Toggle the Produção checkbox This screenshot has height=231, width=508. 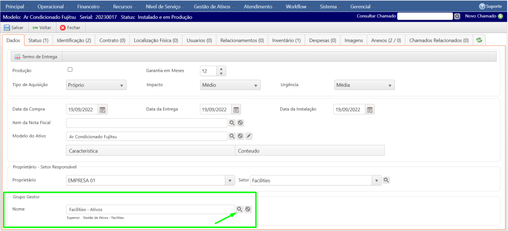pyautogui.click(x=70, y=70)
